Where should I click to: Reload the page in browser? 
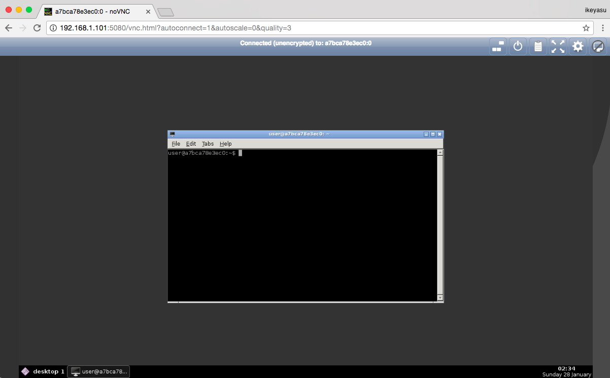coord(37,28)
